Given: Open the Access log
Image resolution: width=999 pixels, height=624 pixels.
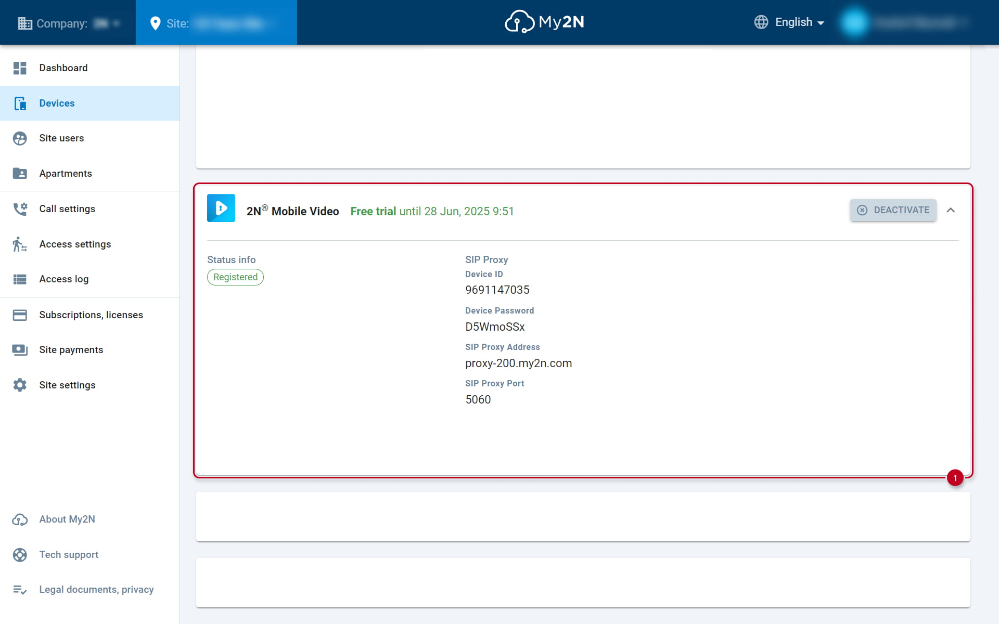Looking at the screenshot, I should click(x=89, y=279).
